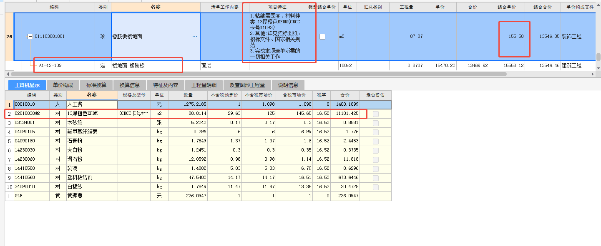Toggle 是否暂估 for 13厚橙色EPDM
The image size is (601, 246).
[376, 114]
